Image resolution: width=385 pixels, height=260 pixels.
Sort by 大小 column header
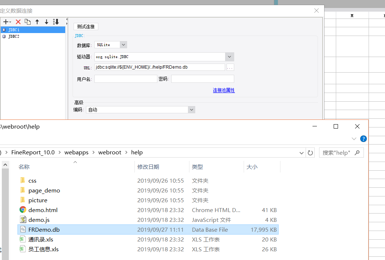pos(252,167)
